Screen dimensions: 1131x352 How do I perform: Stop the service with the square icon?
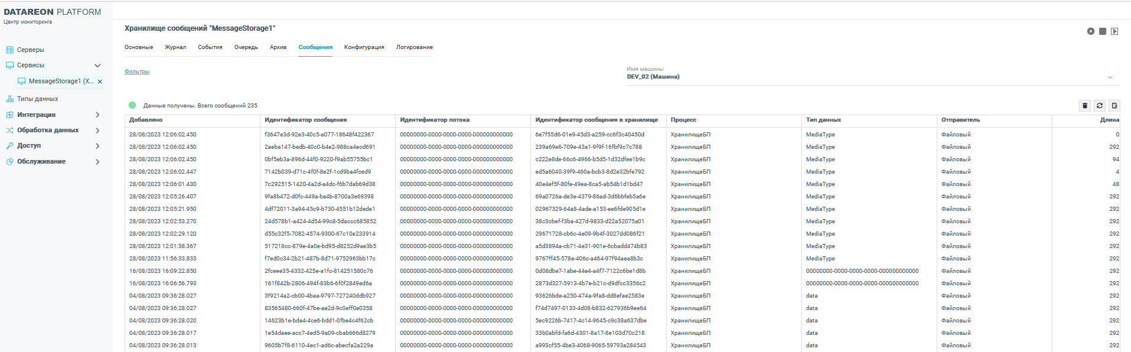pos(1103,31)
